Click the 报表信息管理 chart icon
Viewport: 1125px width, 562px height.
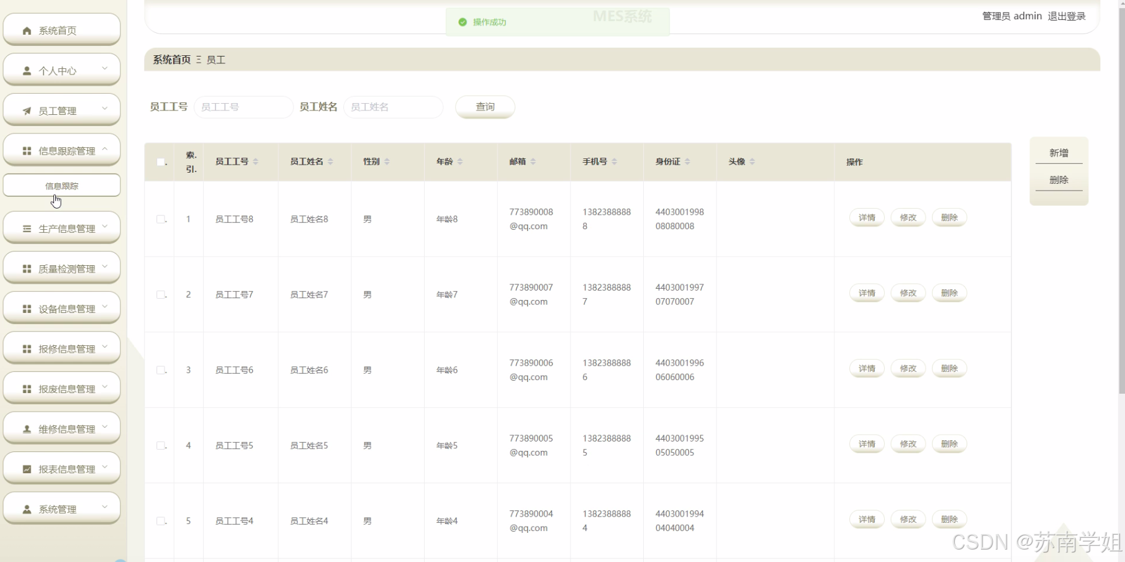pos(26,468)
